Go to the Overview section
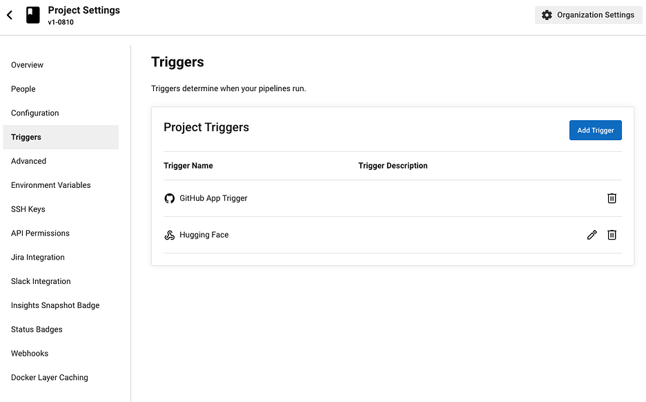 pos(28,65)
